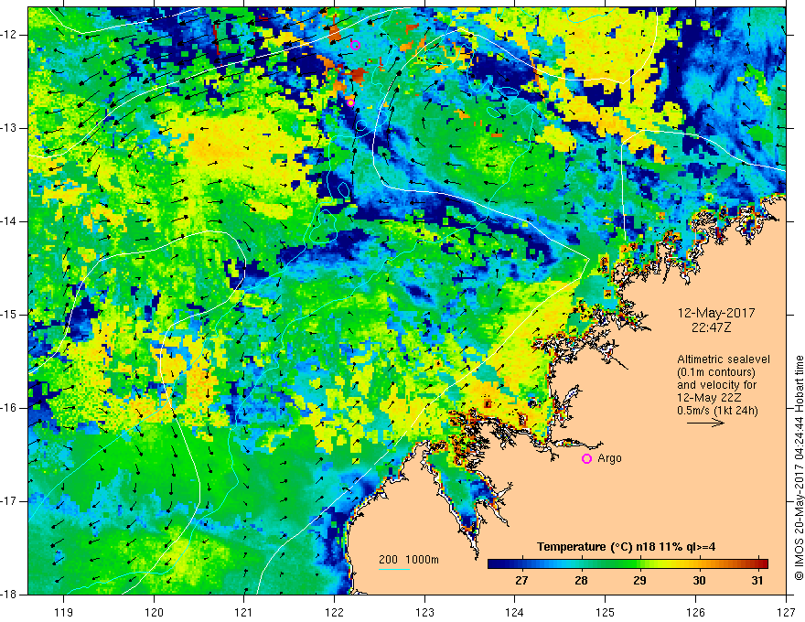Click the longitude axis label '125'

[x=606, y=612]
